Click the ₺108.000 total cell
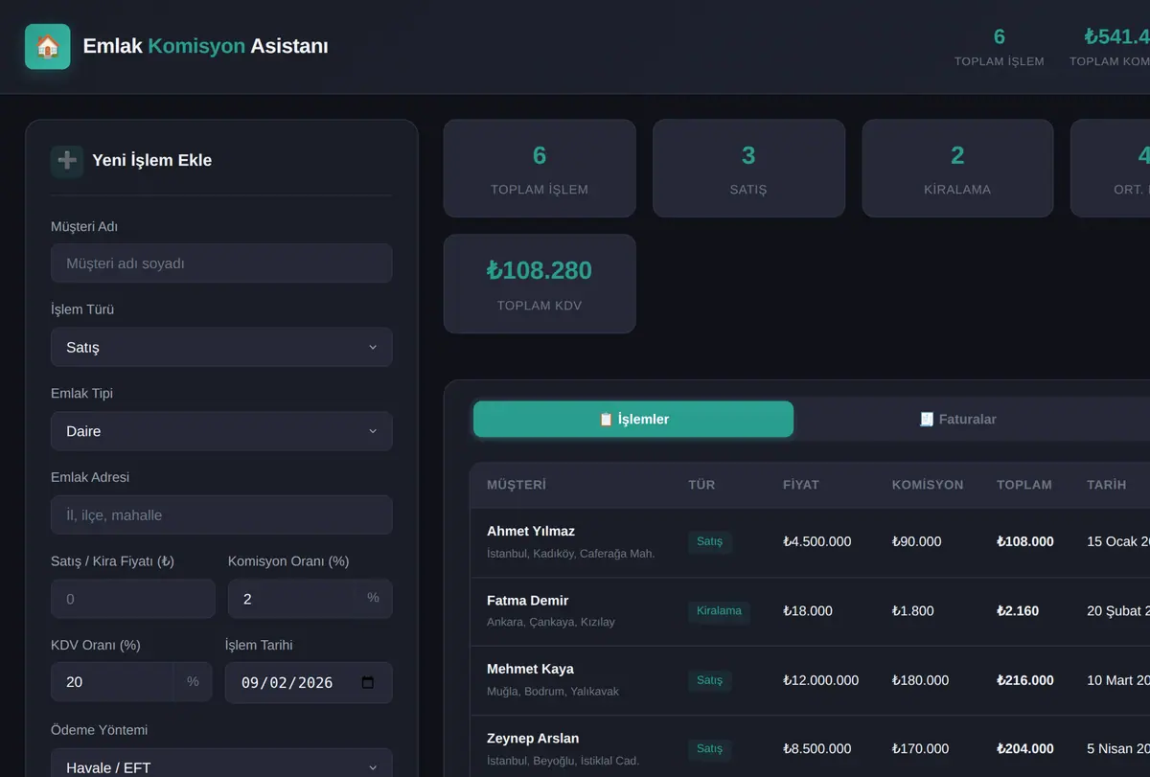This screenshot has width=1150, height=777. point(1025,541)
